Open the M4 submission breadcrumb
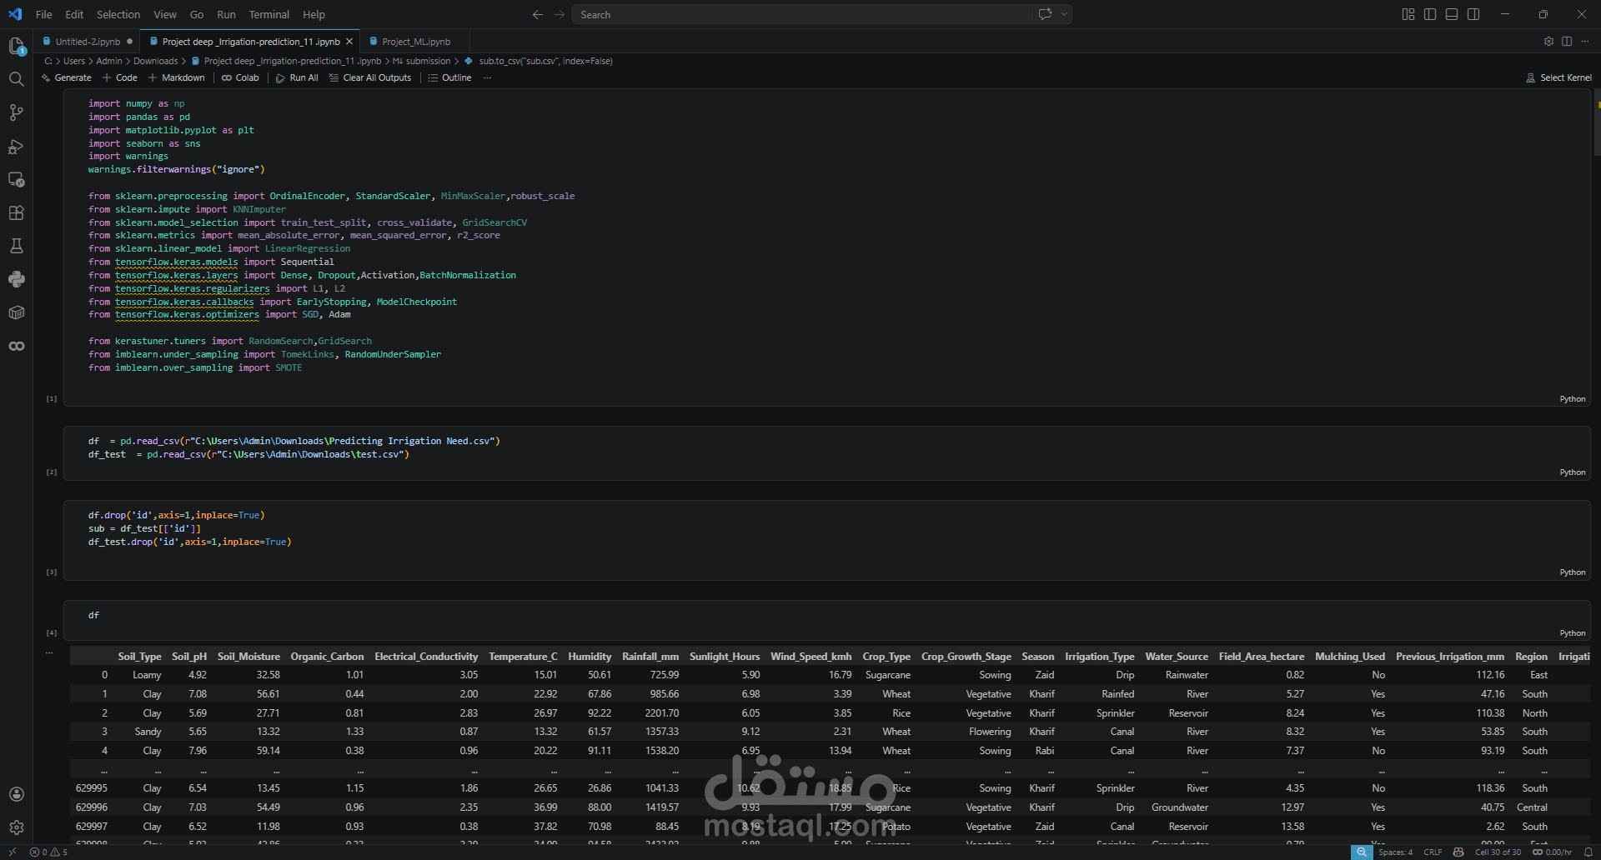 (x=421, y=61)
